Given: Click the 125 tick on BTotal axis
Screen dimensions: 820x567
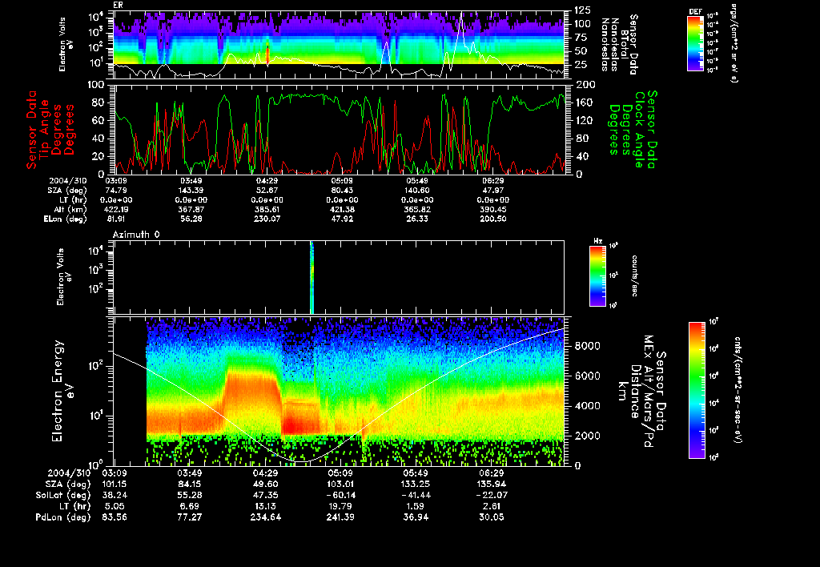Looking at the screenshot, I should click(x=583, y=10).
